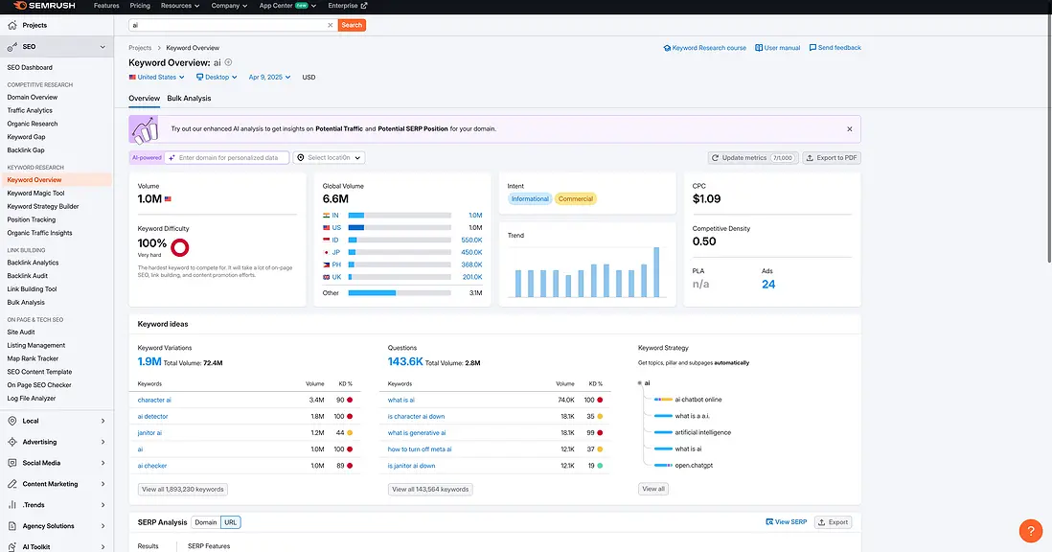
Task: Open the character ai keyword link
Action: (154, 400)
